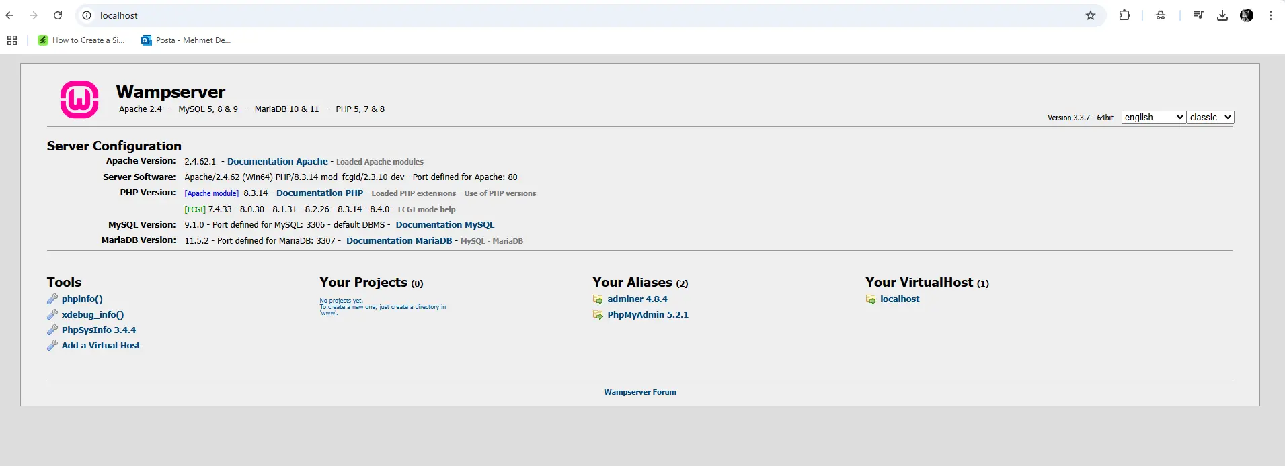This screenshot has width=1285, height=466.
Task: Visit the Wampserver Forum link
Action: 639,393
